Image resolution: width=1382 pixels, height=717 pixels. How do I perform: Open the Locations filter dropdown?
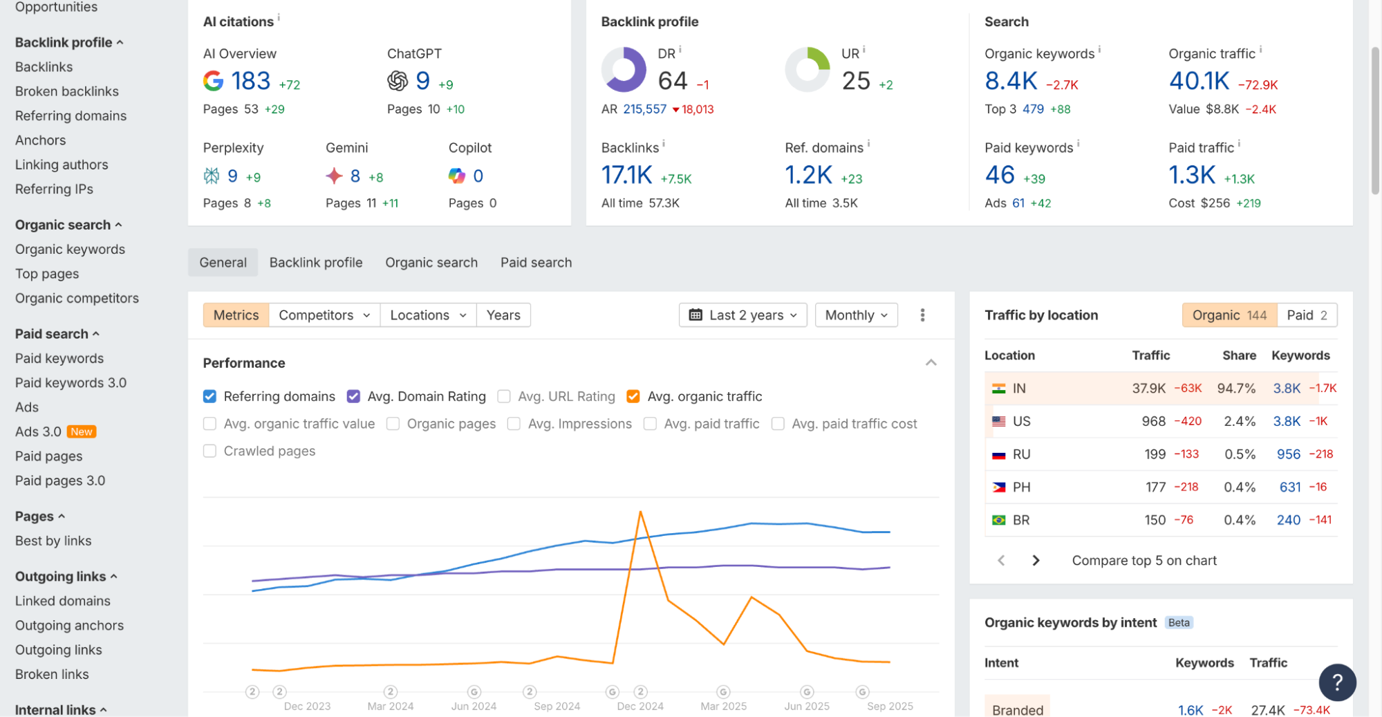(427, 315)
